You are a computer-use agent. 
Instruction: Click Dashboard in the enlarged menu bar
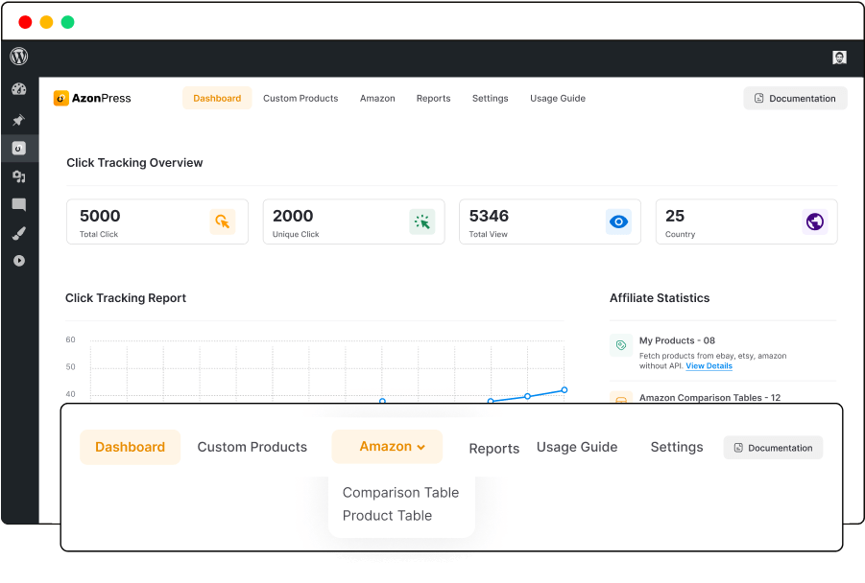tap(131, 447)
